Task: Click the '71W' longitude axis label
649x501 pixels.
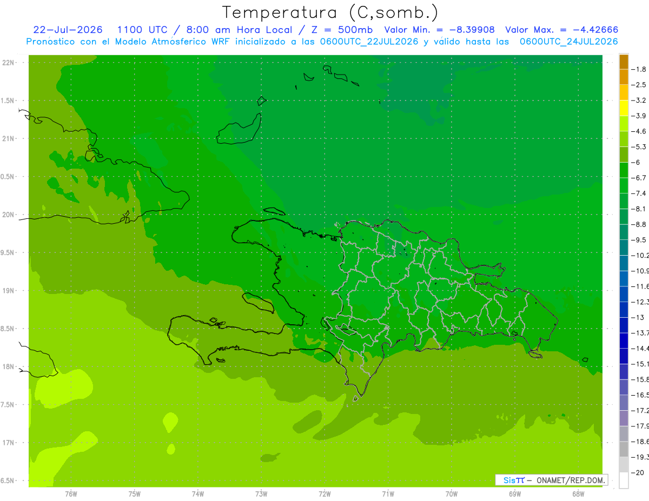Action: click(x=388, y=494)
